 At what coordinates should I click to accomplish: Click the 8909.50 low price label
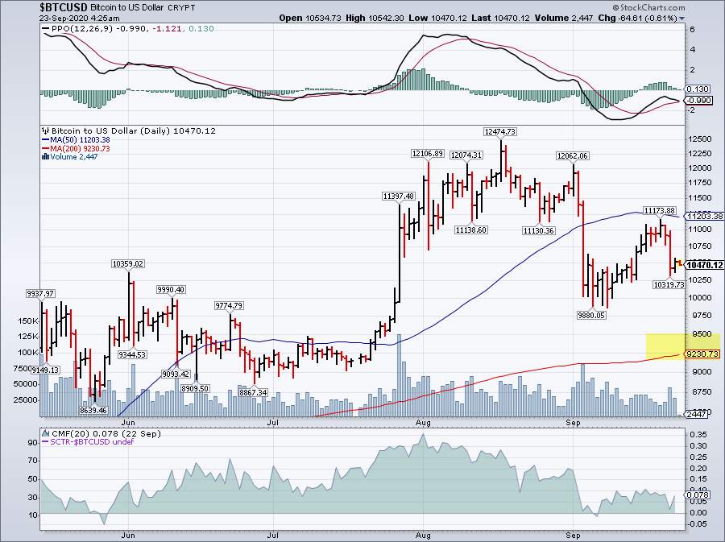click(195, 389)
